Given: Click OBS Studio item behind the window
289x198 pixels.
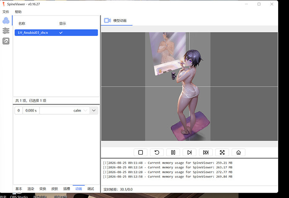Looking at the screenshot, I should pos(19,196).
